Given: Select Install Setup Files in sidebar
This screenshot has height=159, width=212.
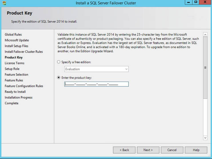Looking at the screenshot, I should click(16, 46).
